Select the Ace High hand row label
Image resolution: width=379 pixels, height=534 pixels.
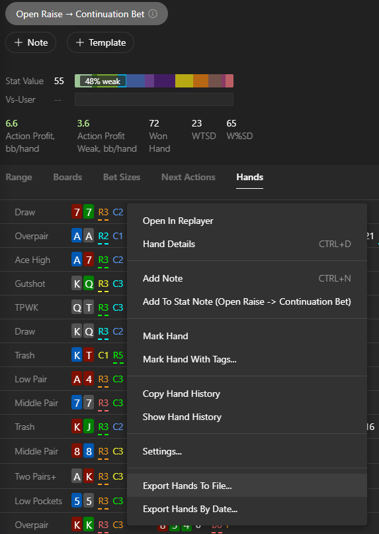point(32,260)
